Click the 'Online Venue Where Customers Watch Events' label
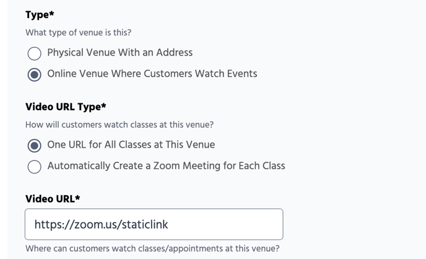This screenshot has width=426, height=259. [152, 74]
